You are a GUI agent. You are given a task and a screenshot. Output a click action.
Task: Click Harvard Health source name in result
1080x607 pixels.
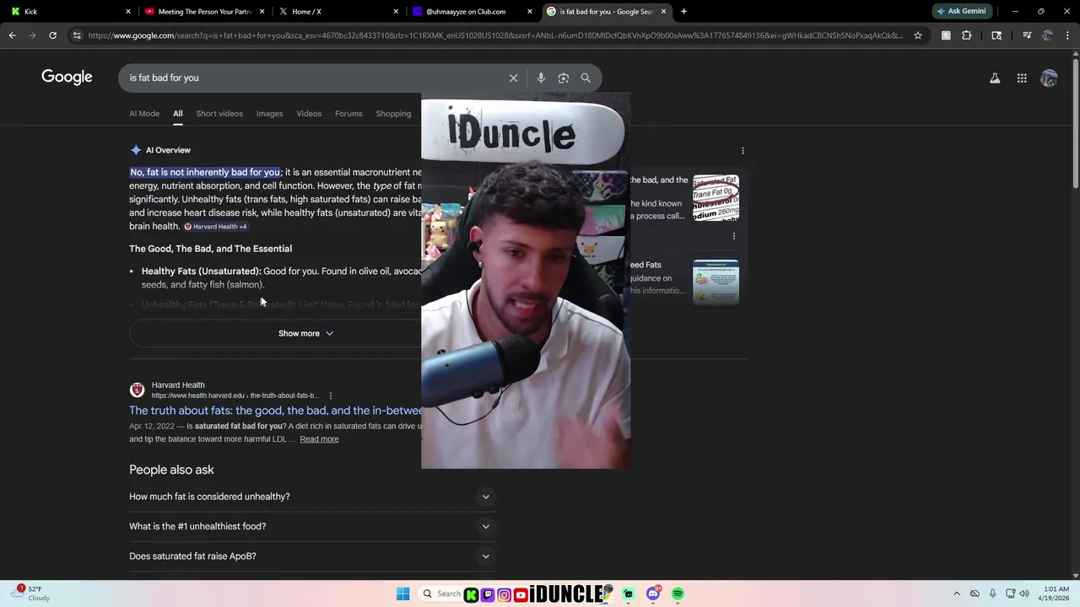pos(178,385)
